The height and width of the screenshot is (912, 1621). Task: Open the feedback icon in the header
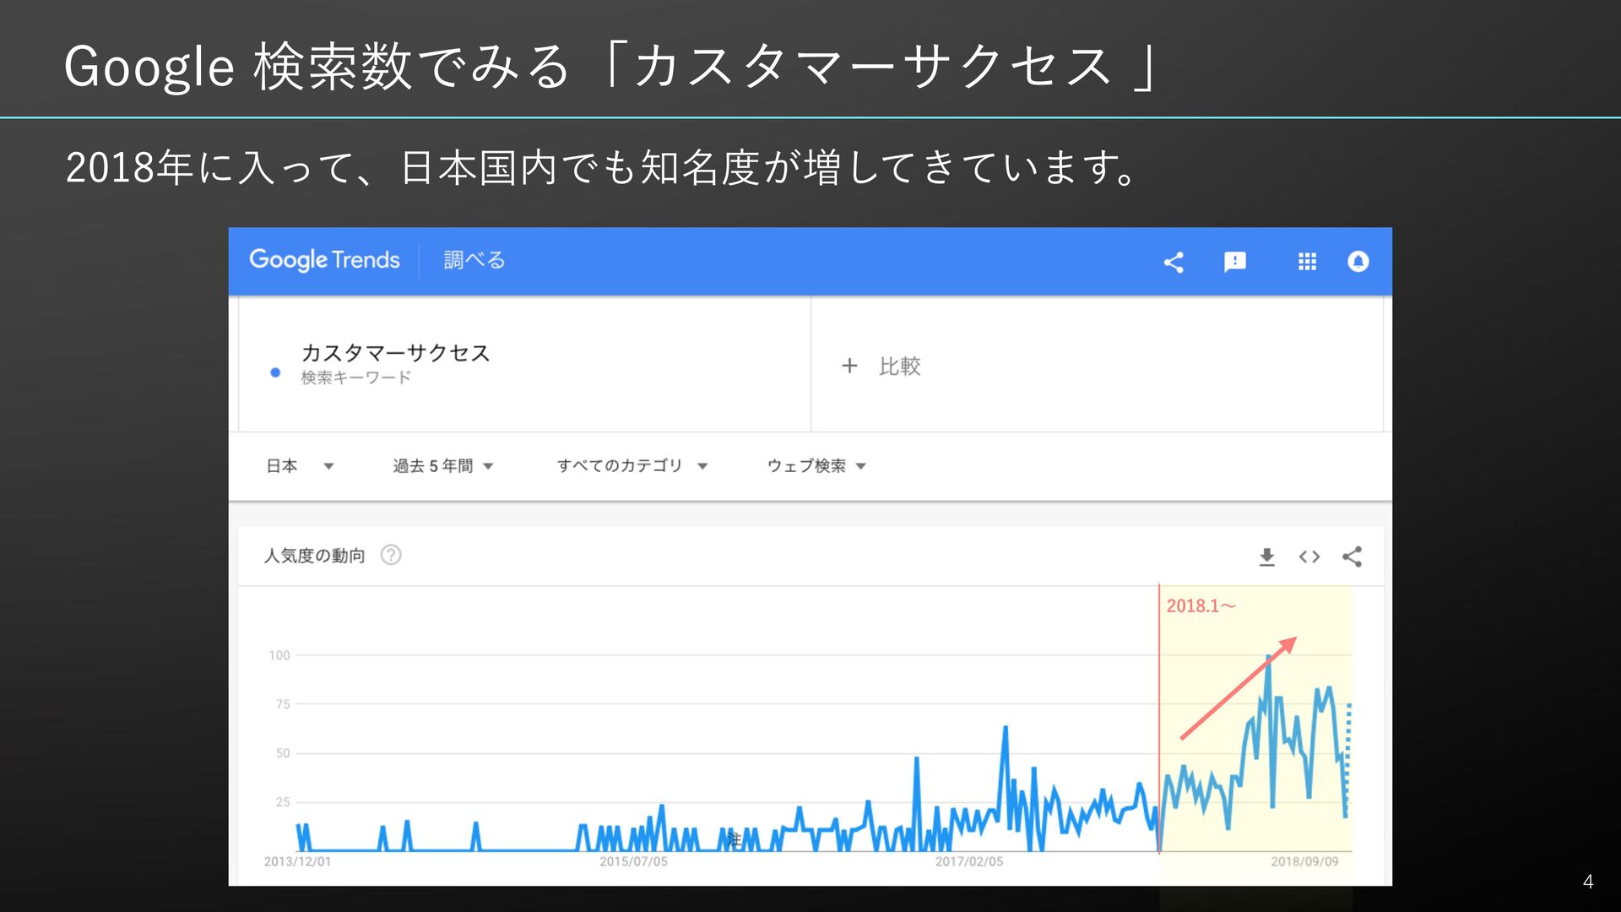1235,262
